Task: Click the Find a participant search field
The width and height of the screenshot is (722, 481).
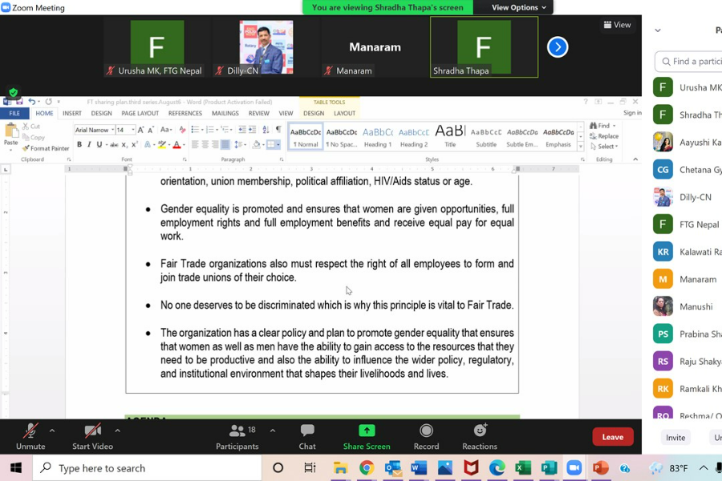Action: click(688, 61)
